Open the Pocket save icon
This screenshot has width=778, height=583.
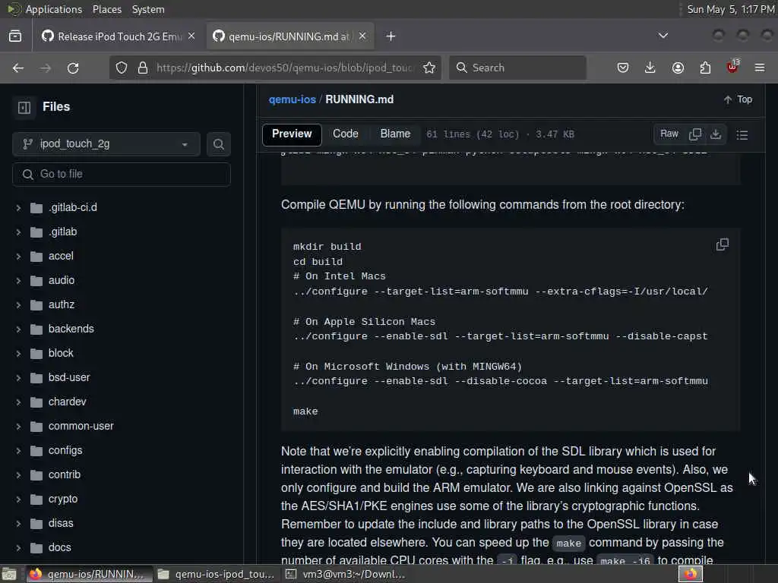(x=623, y=68)
